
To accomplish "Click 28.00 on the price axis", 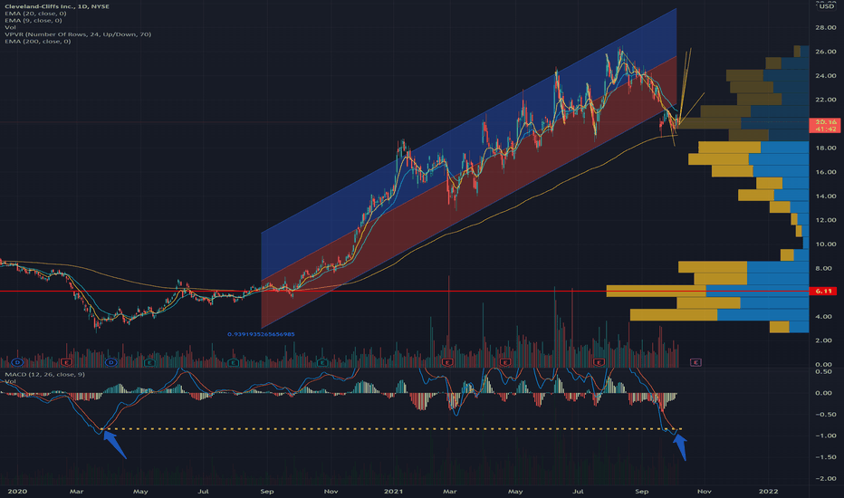I will (x=826, y=27).
